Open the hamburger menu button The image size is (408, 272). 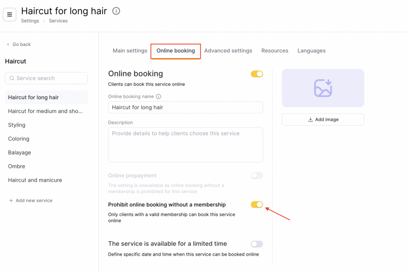[x=10, y=15]
